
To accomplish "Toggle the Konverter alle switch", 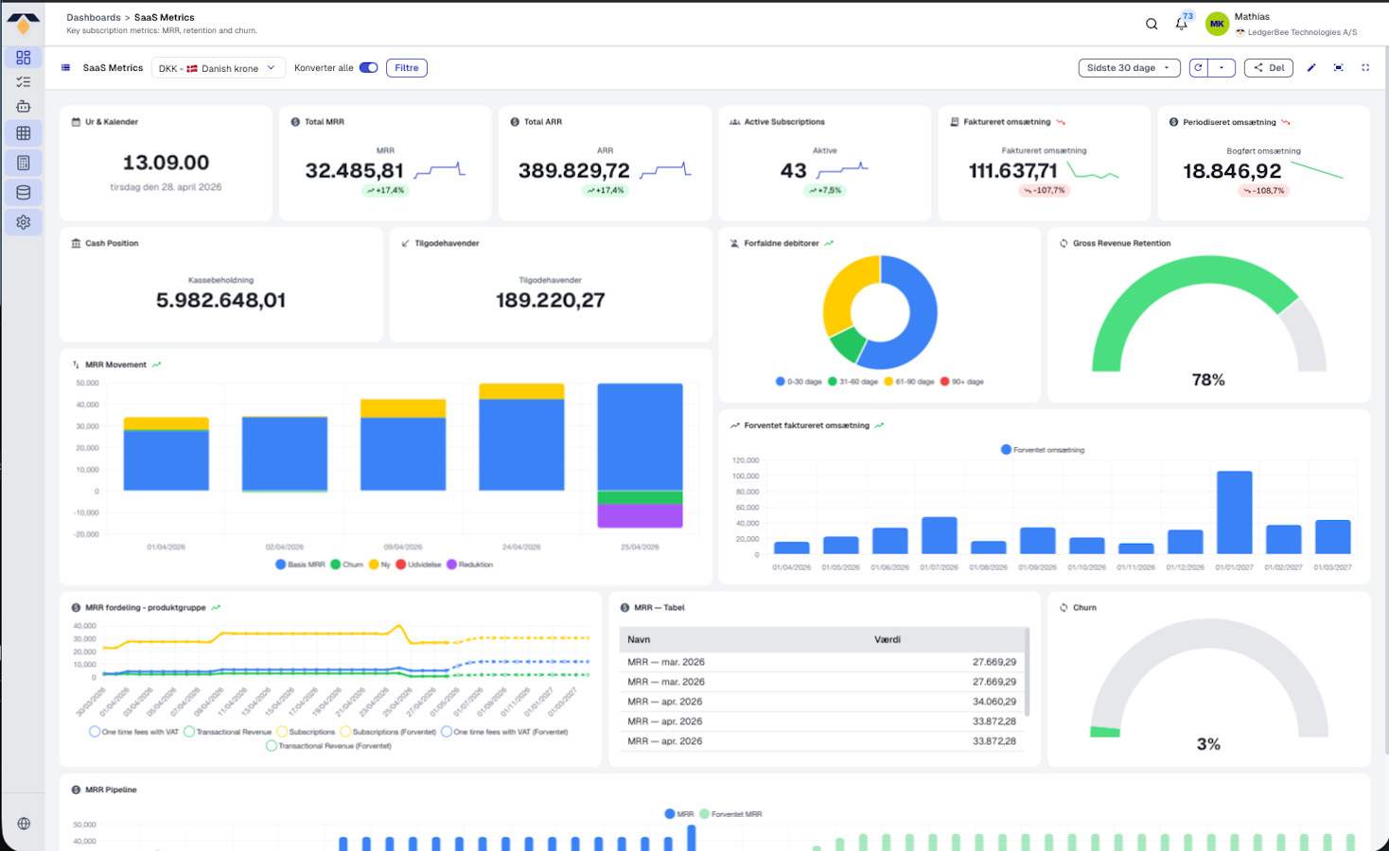I will click(368, 68).
